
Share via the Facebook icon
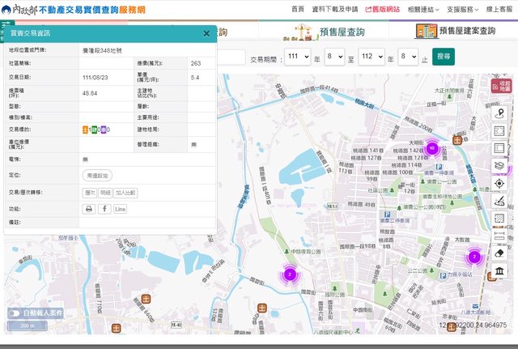click(104, 209)
